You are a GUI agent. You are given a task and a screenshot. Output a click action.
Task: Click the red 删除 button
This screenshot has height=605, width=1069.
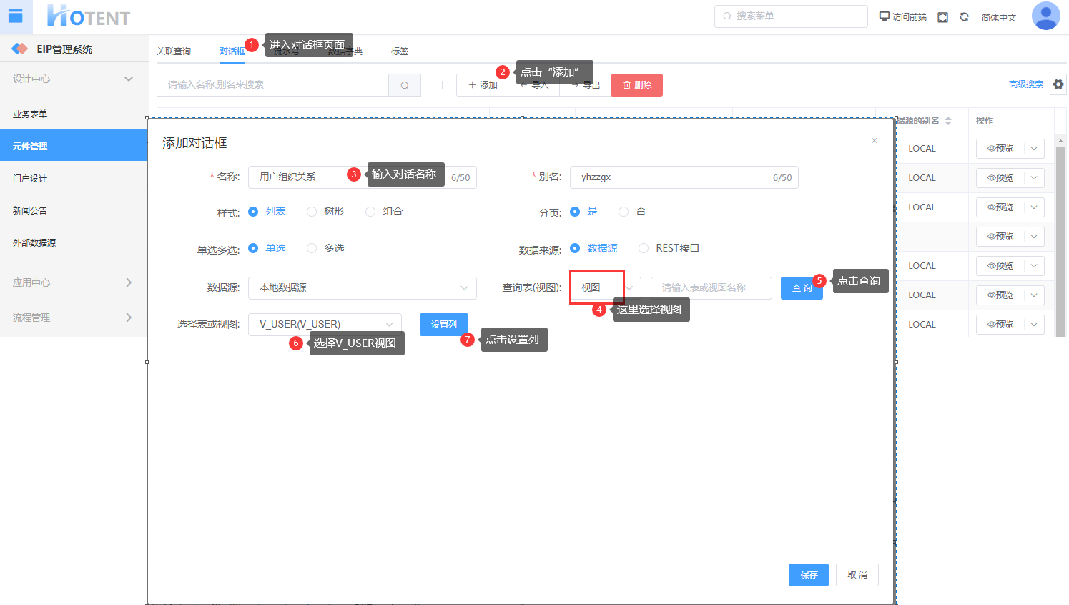click(637, 85)
